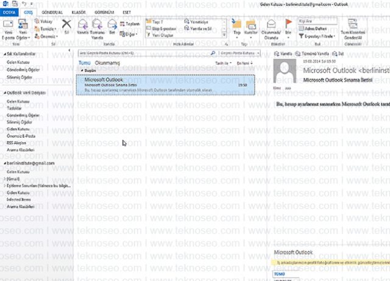Click Yanıtla in the reading pane

pyautogui.click(x=283, y=54)
